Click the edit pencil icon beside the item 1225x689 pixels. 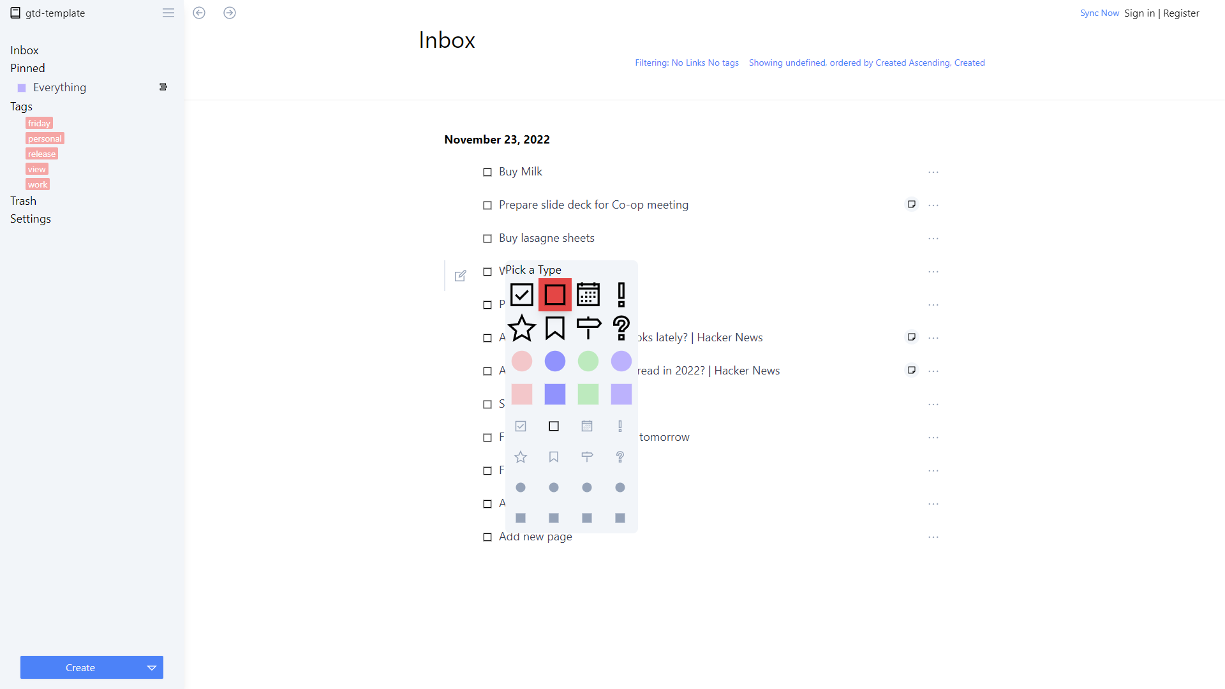pyautogui.click(x=460, y=276)
